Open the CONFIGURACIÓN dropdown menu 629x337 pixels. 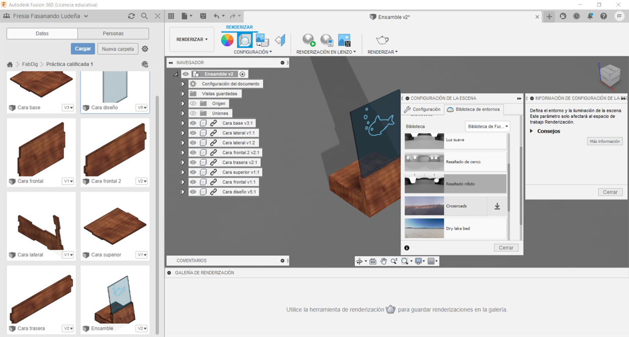pyautogui.click(x=253, y=52)
